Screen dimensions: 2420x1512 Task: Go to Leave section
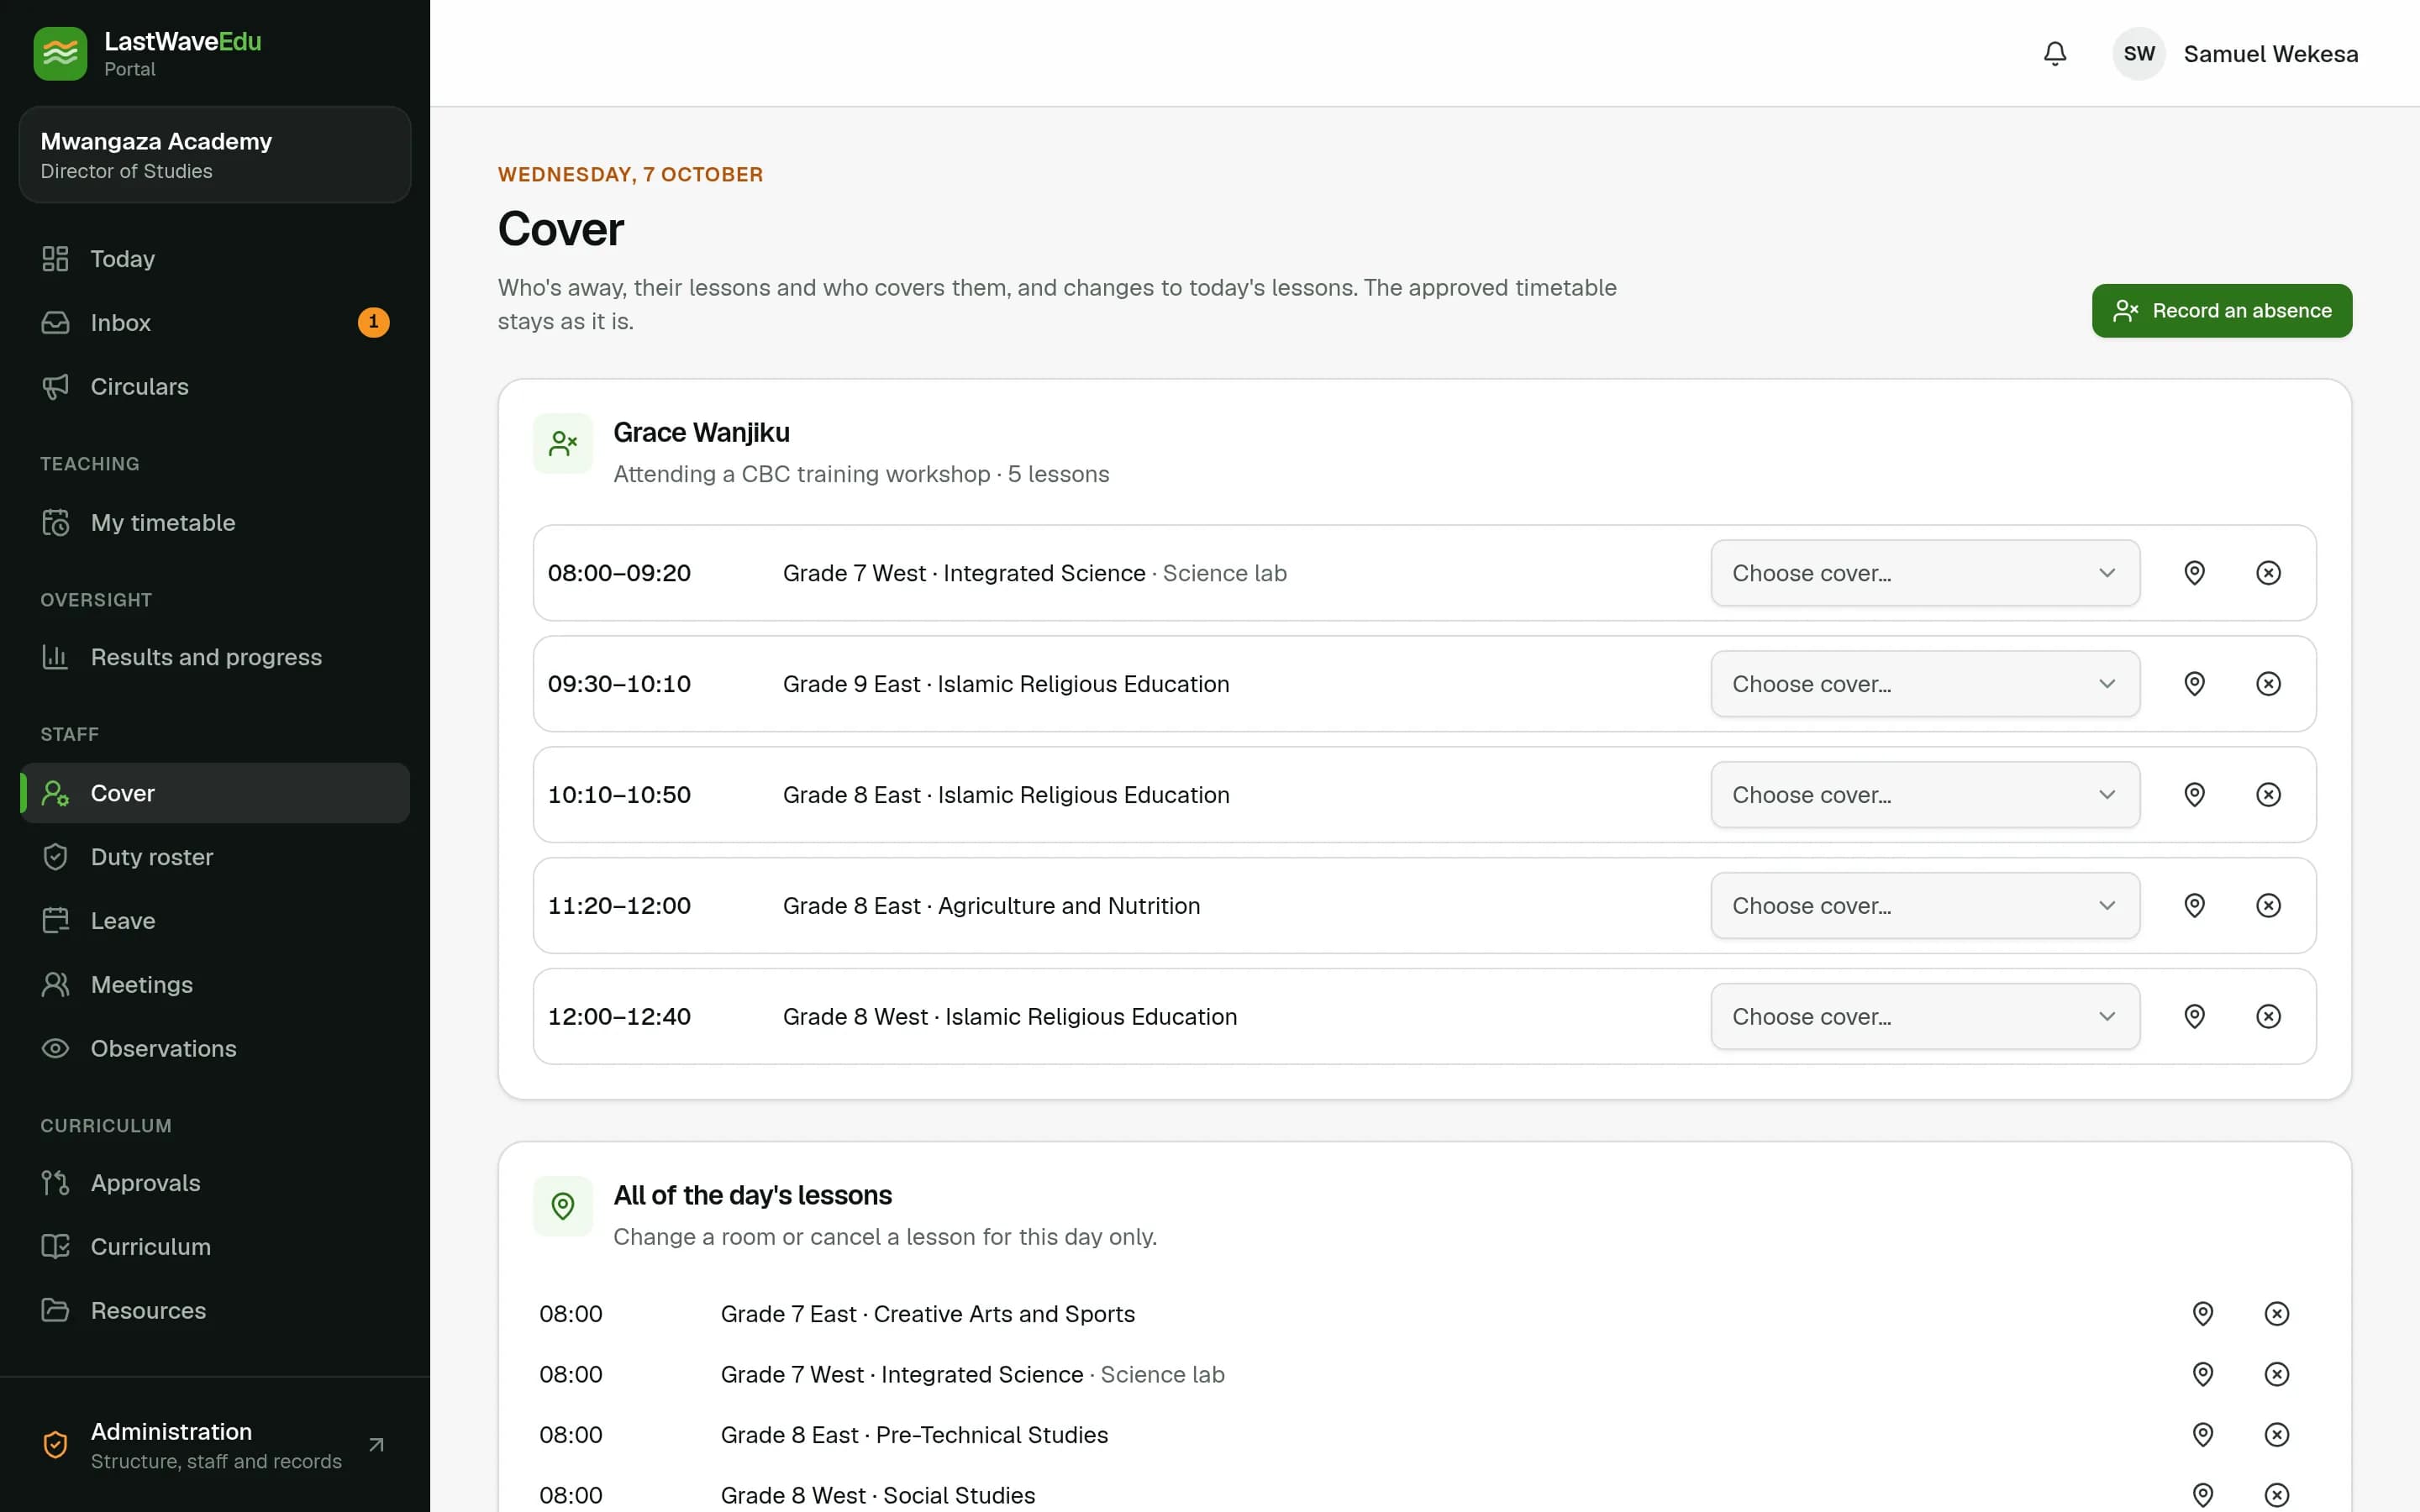click(x=215, y=921)
